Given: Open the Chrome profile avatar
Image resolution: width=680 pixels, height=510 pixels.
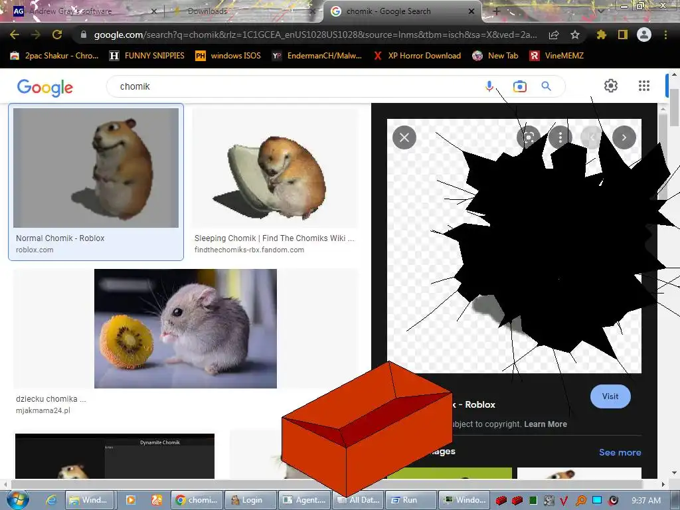Looking at the screenshot, I should 644,35.
